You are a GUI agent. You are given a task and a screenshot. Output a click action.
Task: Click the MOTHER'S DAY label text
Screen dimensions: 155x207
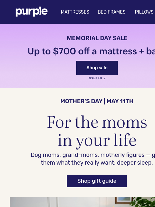81,101
